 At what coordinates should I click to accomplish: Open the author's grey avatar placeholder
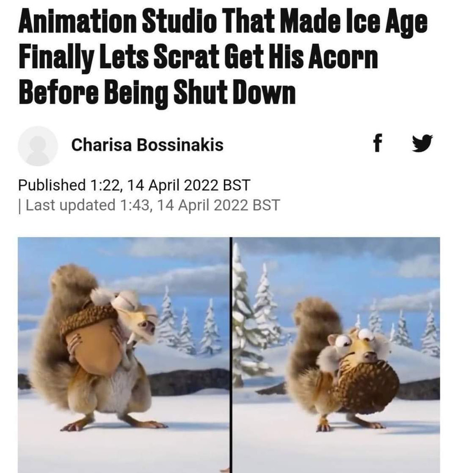tap(38, 146)
